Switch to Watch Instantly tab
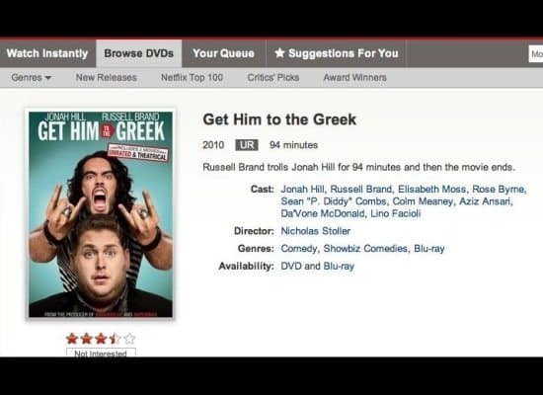Image resolution: width=543 pixels, height=395 pixels. point(47,53)
